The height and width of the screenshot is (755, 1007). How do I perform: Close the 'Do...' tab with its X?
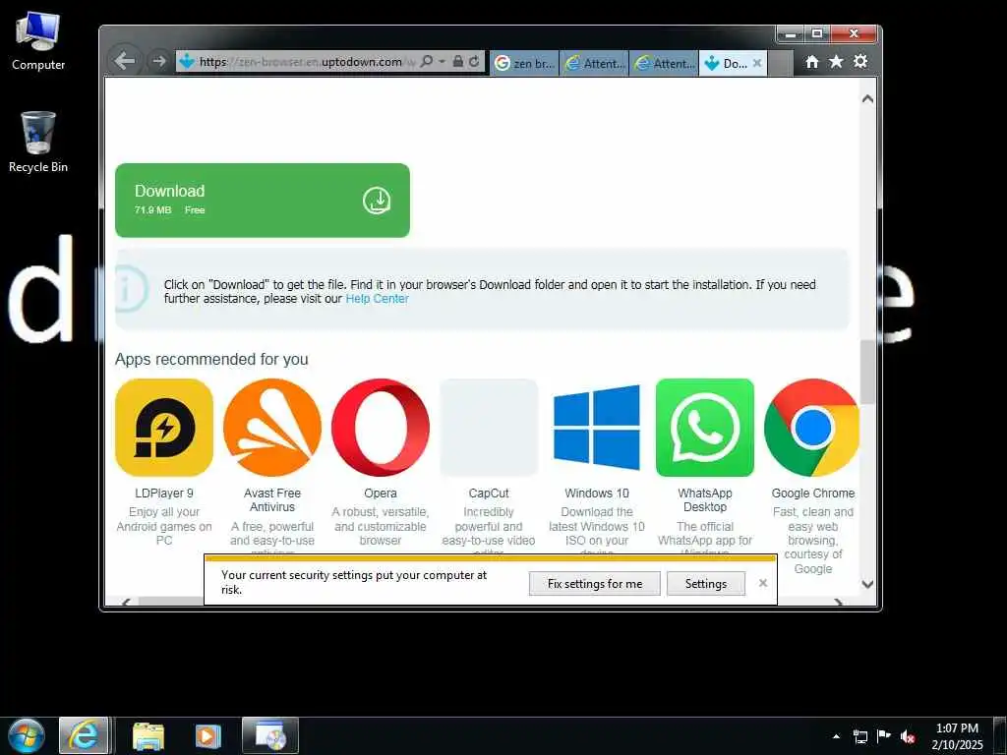(x=757, y=63)
